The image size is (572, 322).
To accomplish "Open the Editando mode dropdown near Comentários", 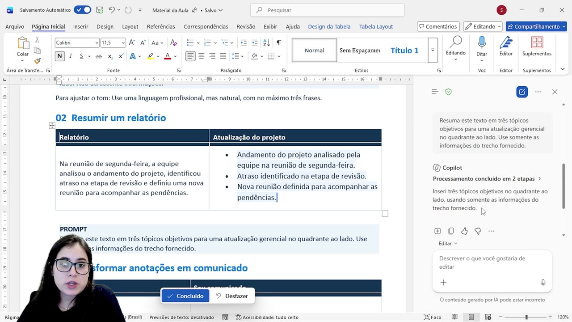I will (483, 26).
